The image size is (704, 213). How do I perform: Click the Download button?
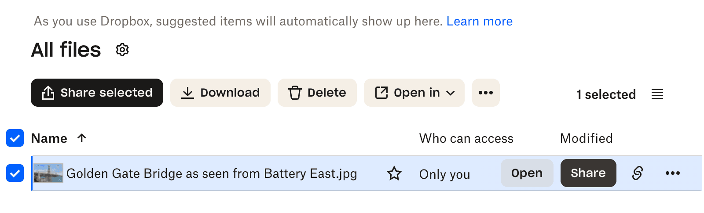[220, 93]
